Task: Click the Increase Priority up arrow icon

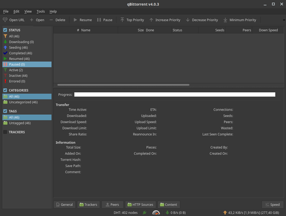Action: coord(151,20)
